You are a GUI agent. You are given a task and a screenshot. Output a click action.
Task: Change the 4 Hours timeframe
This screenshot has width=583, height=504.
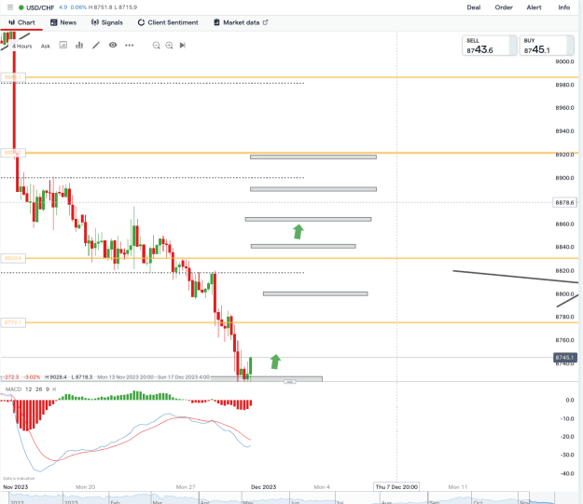22,46
